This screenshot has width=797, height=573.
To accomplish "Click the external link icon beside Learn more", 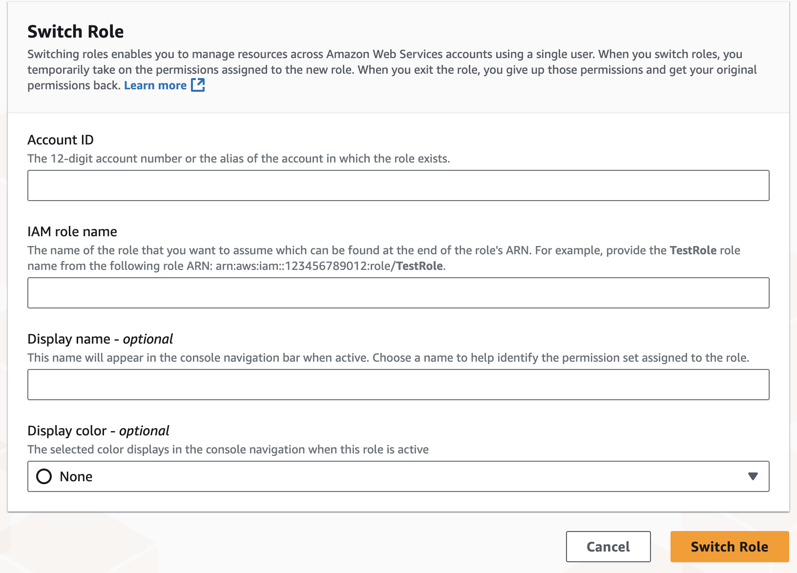I will click(198, 85).
